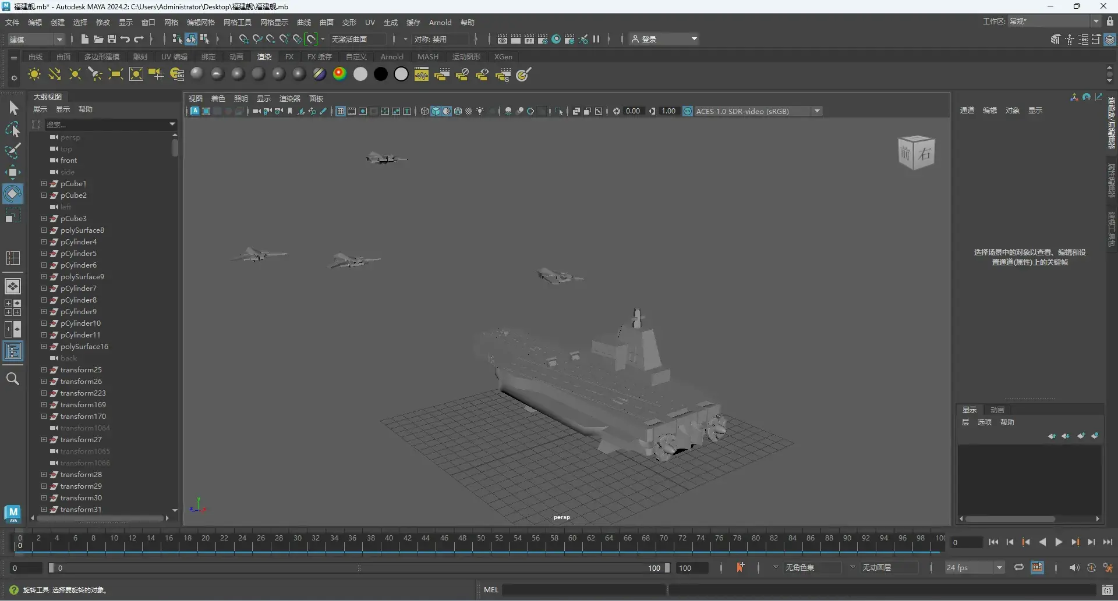Open the viewport 着色 menu
Screen dimensions: 1118x601
218,98
